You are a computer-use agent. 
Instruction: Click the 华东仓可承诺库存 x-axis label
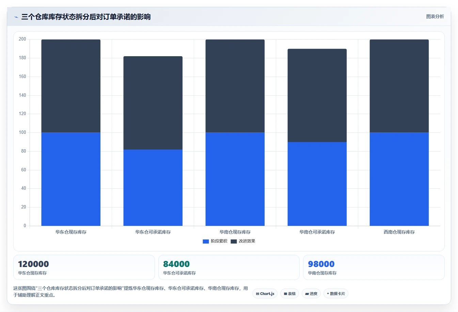(153, 232)
